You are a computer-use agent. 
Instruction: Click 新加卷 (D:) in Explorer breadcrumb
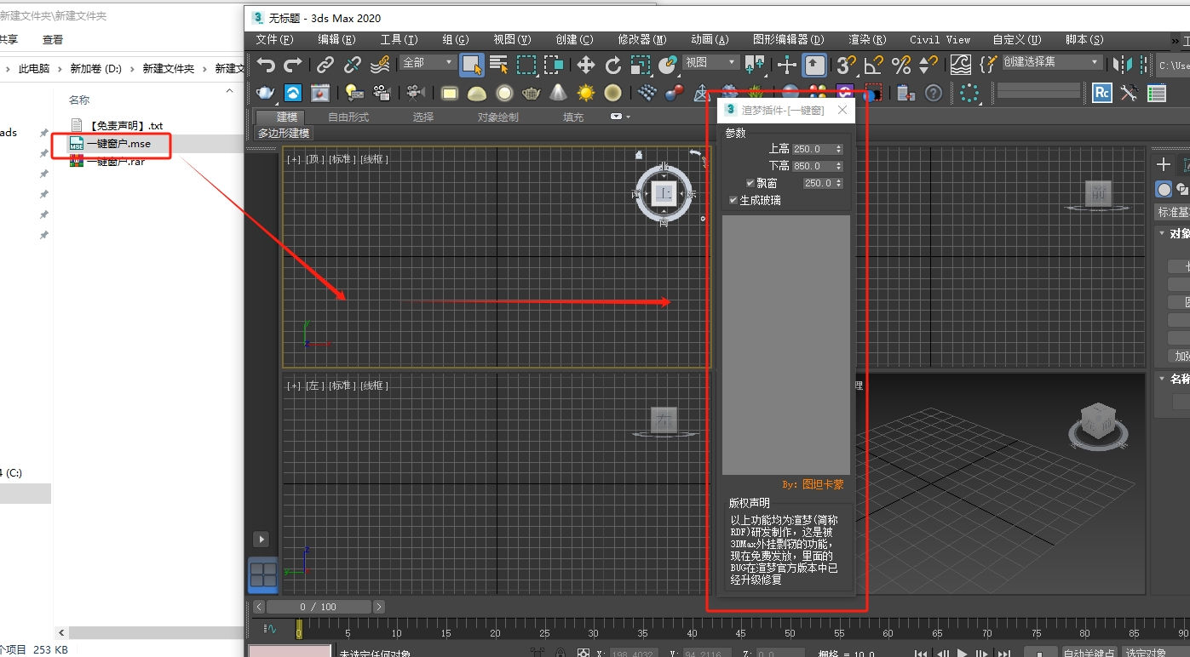tap(96, 69)
